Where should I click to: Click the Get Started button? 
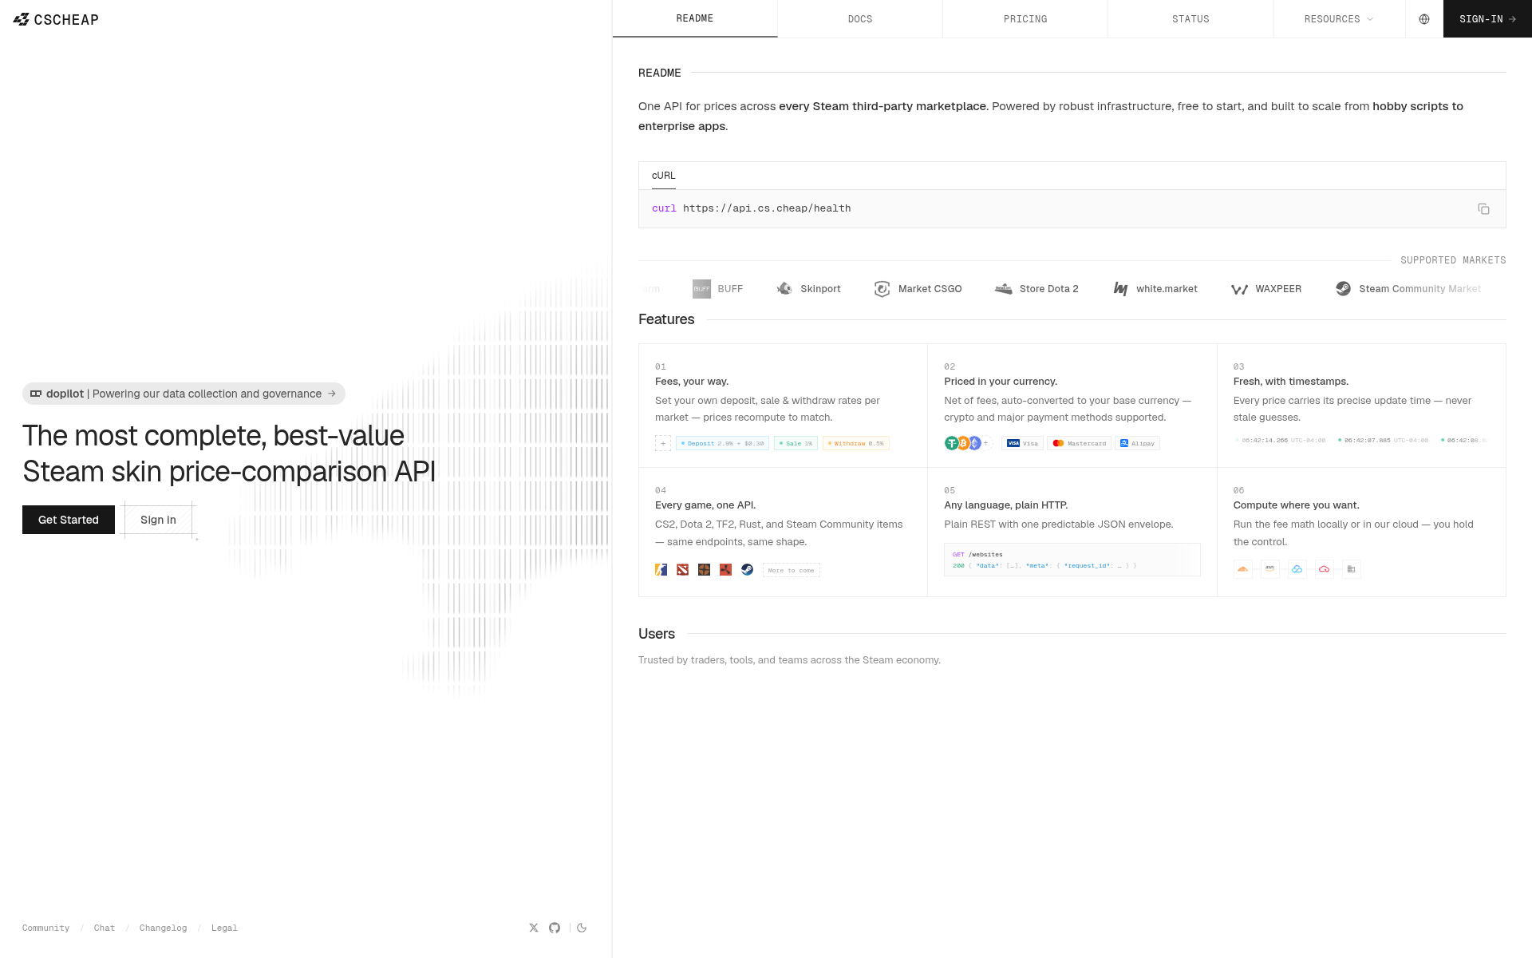tap(69, 520)
